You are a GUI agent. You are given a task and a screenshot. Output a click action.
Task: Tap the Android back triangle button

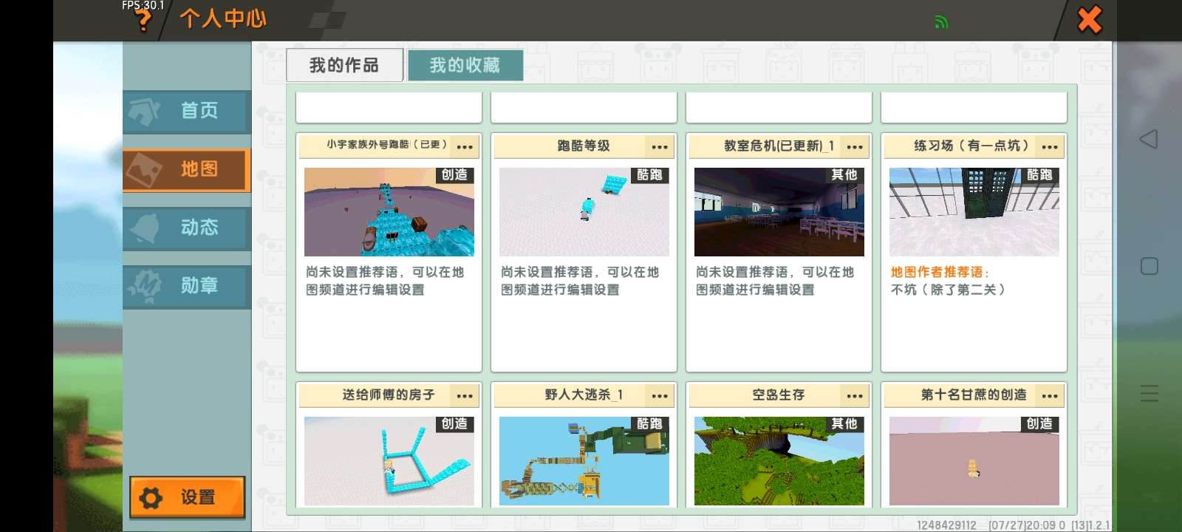coord(1149,139)
